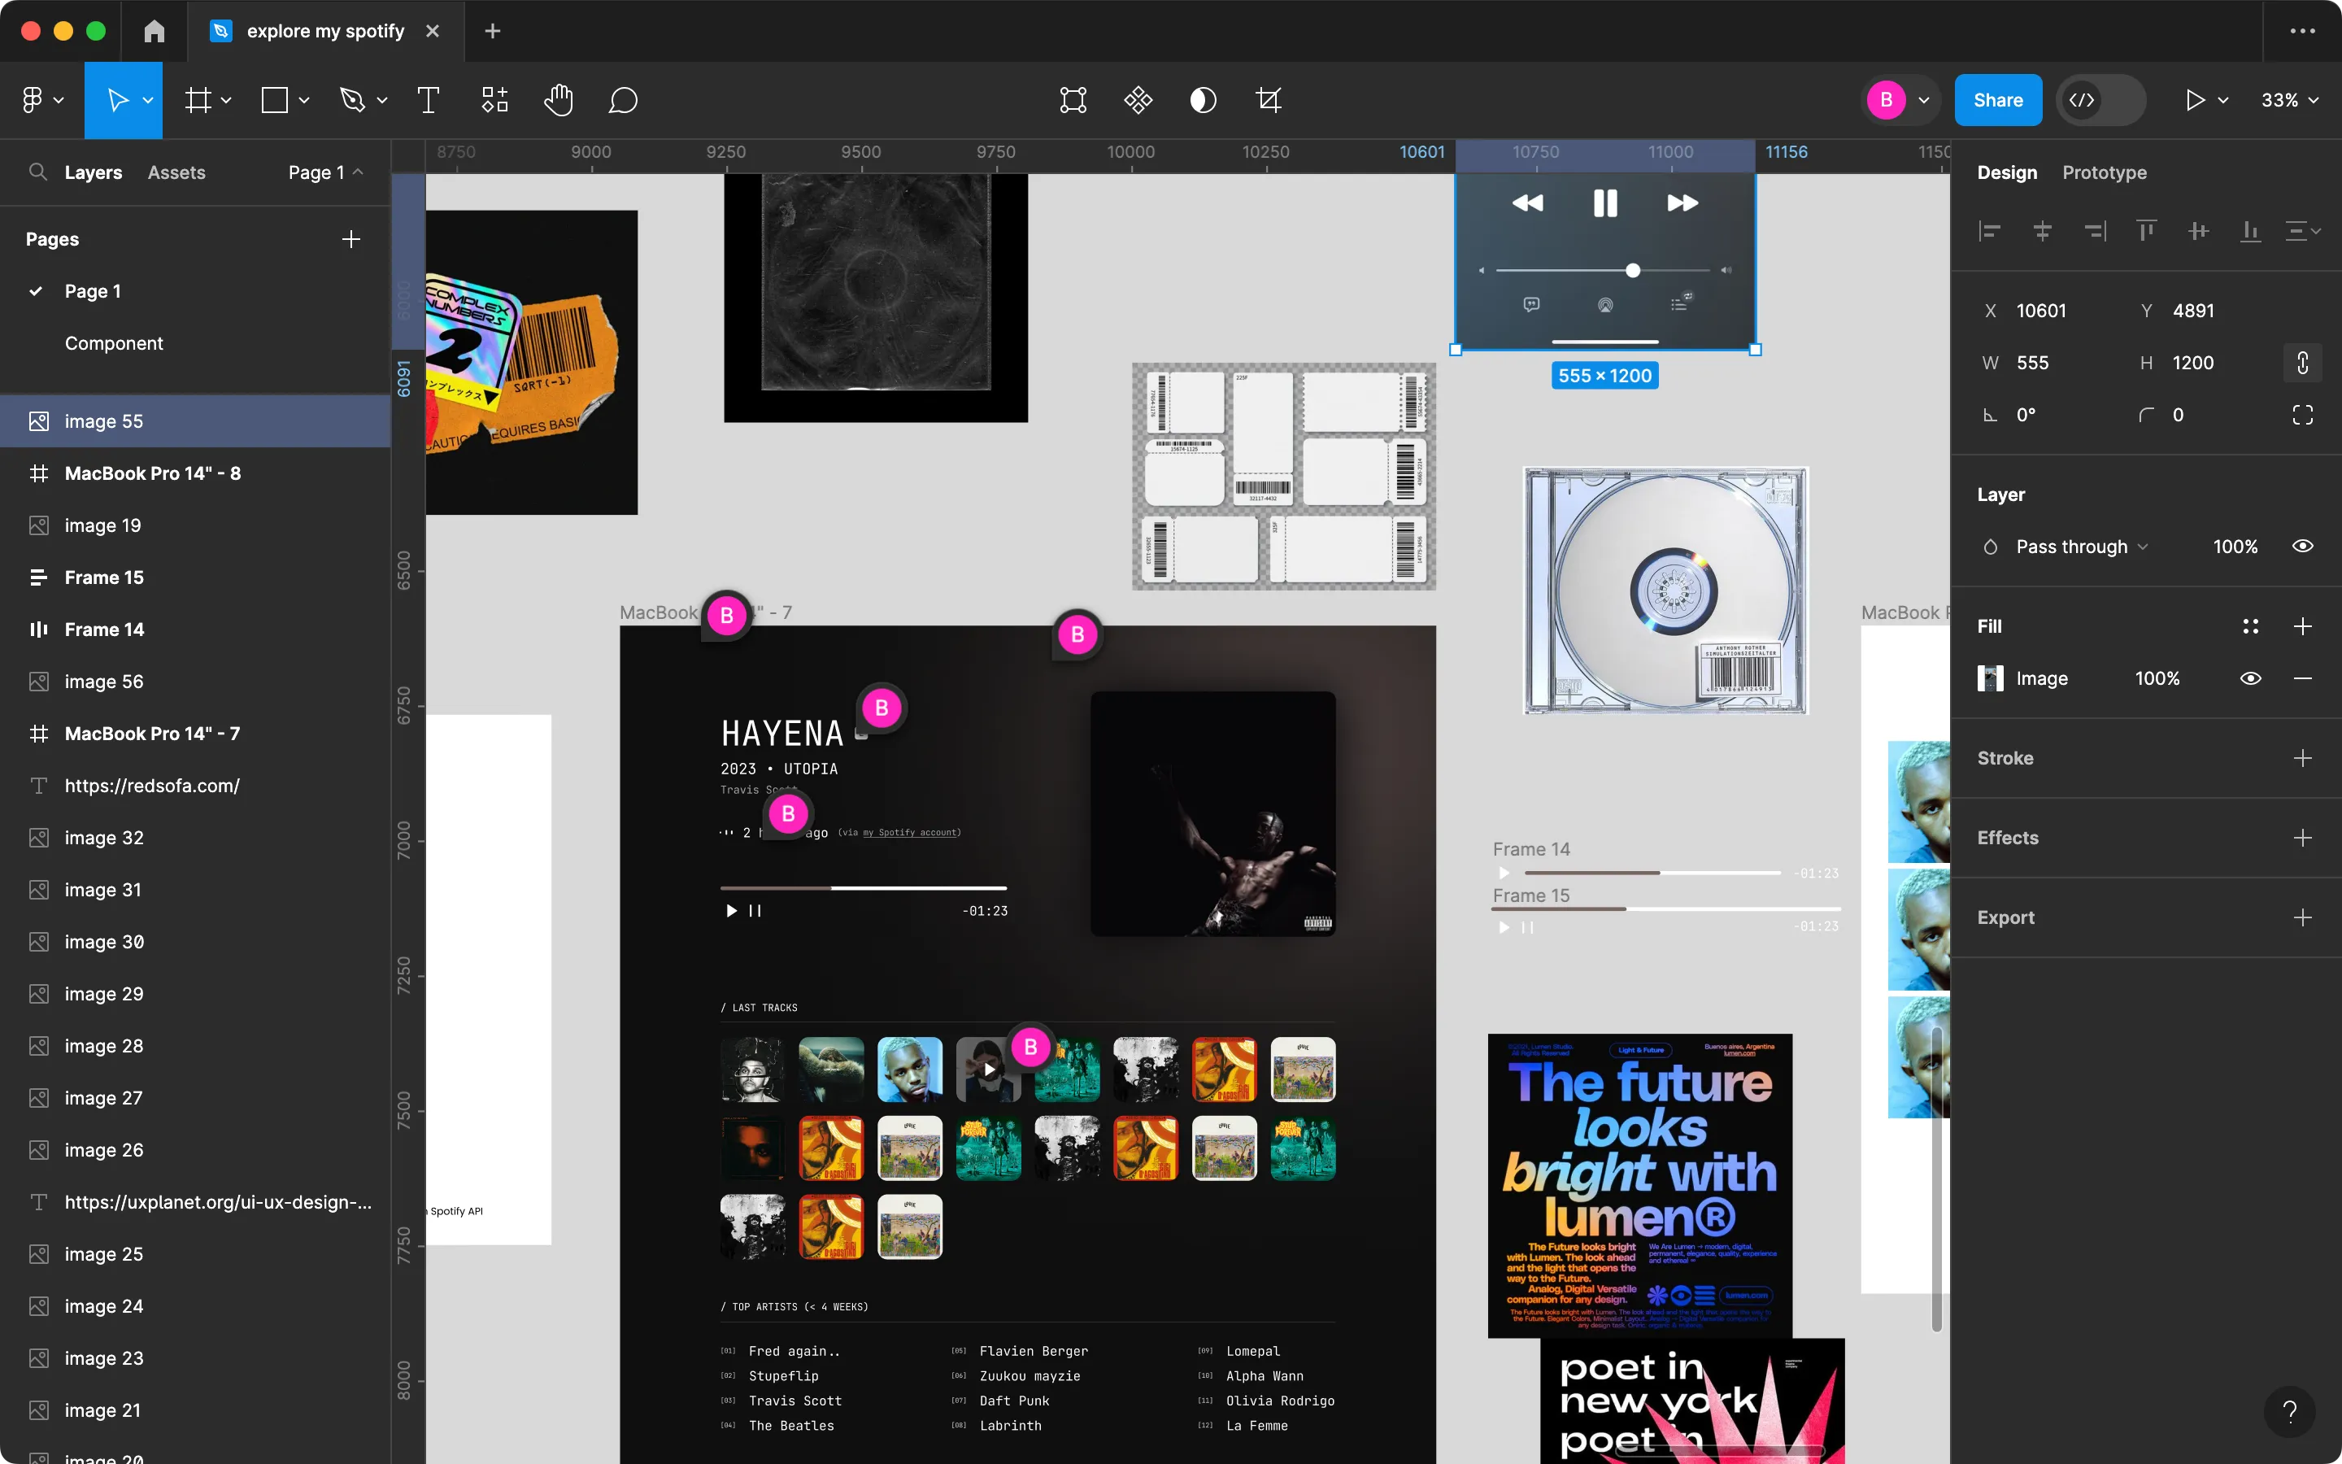Click https://redsofa.com/ link
Viewport: 2342px width, 1464px height.
(x=152, y=784)
